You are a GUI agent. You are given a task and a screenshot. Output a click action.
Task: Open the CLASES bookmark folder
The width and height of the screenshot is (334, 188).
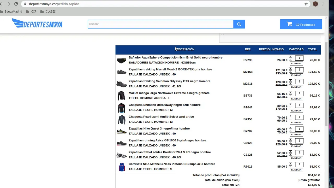pos(48,11)
